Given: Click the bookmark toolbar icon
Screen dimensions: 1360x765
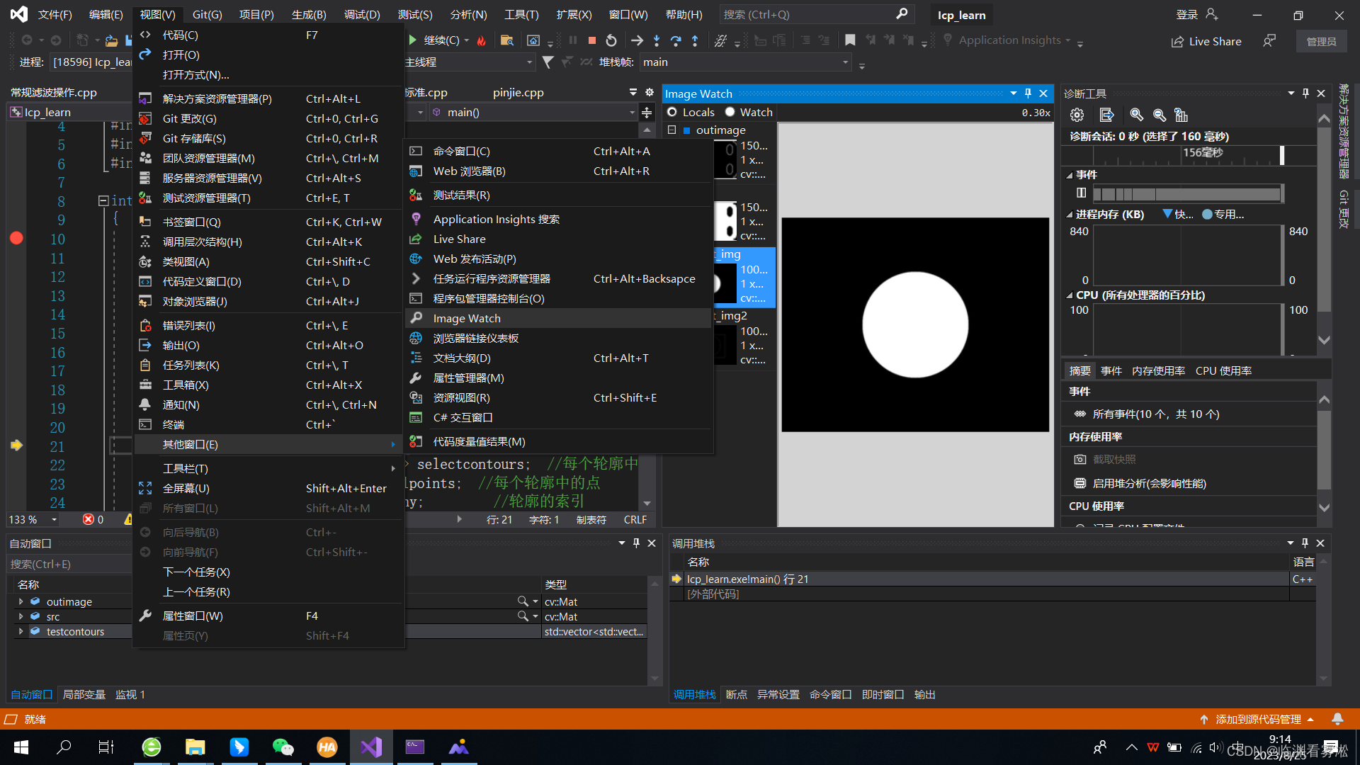Looking at the screenshot, I should pos(850,40).
